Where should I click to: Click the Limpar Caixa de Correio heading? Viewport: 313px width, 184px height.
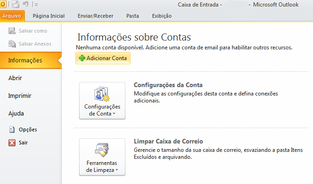coord(168,141)
